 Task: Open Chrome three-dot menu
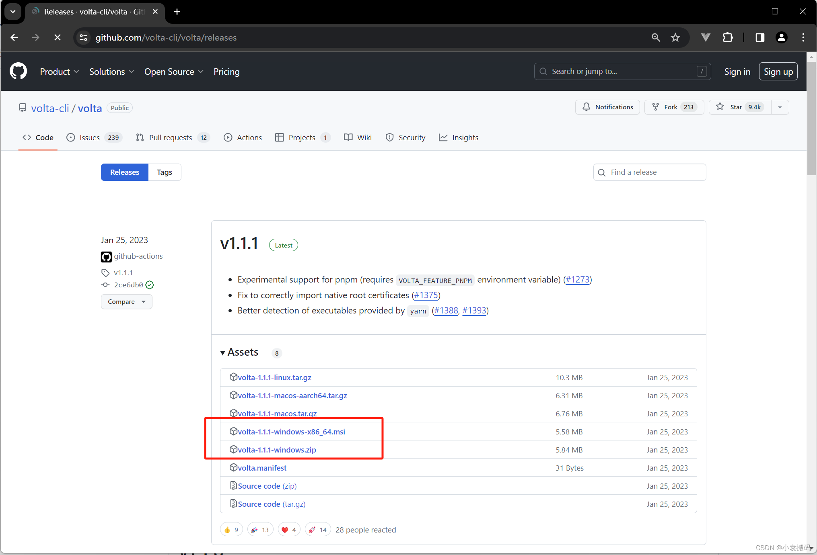coord(803,37)
